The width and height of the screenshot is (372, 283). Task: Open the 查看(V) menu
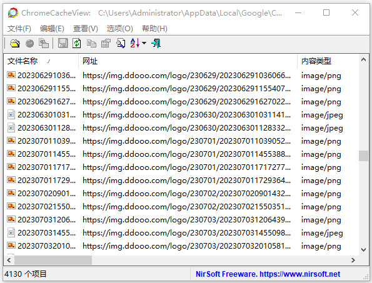[86, 29]
